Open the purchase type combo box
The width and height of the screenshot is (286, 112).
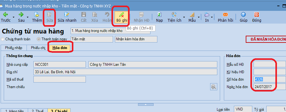point(110,31)
